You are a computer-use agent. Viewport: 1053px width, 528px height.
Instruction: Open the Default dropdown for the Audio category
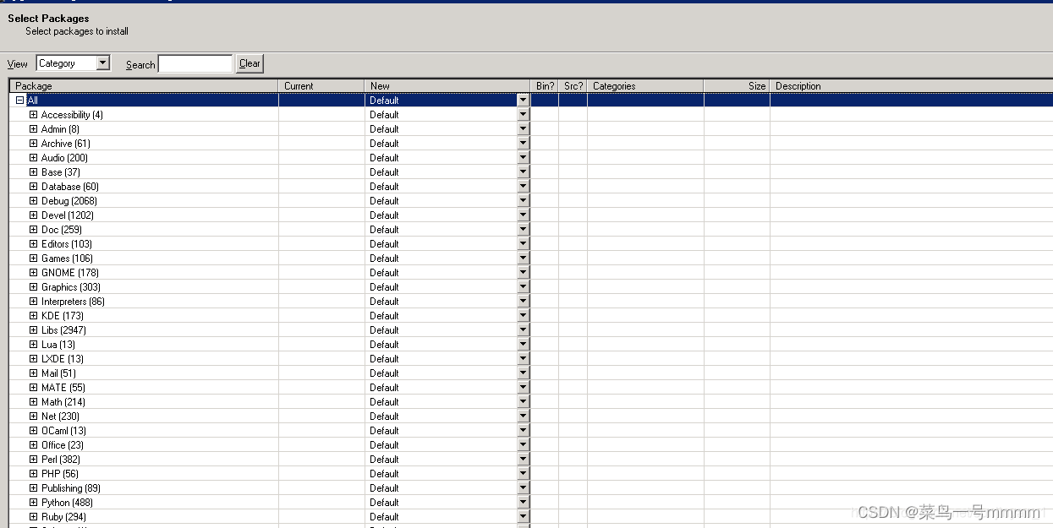tap(523, 157)
